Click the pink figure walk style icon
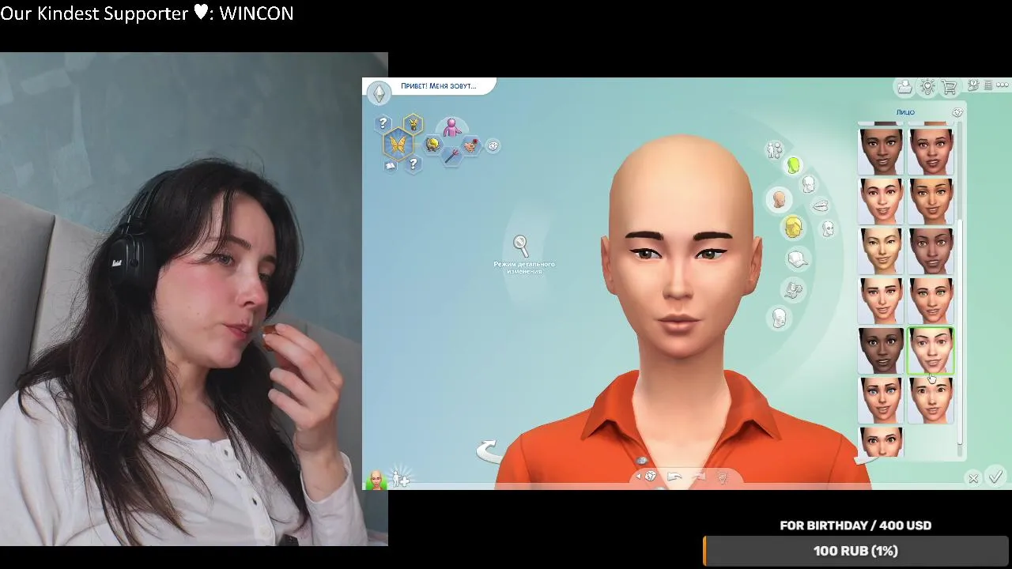Viewport: 1012px width, 569px height. 451,127
